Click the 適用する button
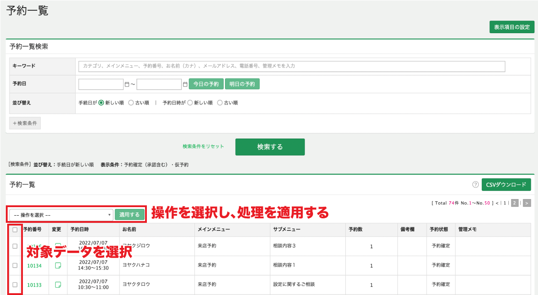 pos(129,215)
